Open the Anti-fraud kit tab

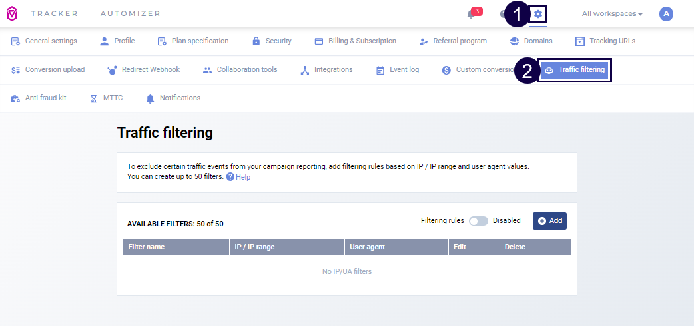39,98
